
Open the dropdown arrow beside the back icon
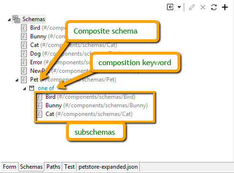[x=179, y=7]
